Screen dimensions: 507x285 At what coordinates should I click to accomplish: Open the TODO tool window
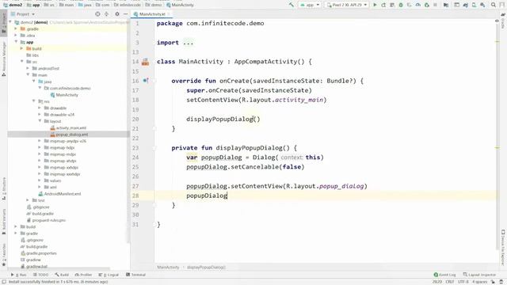tap(40, 275)
